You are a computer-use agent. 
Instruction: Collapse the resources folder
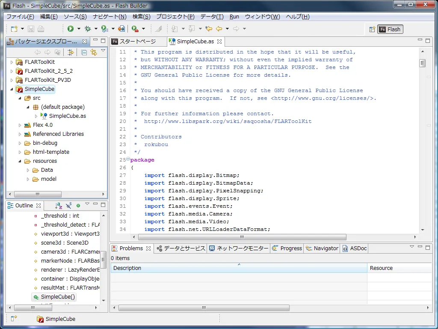point(20,161)
